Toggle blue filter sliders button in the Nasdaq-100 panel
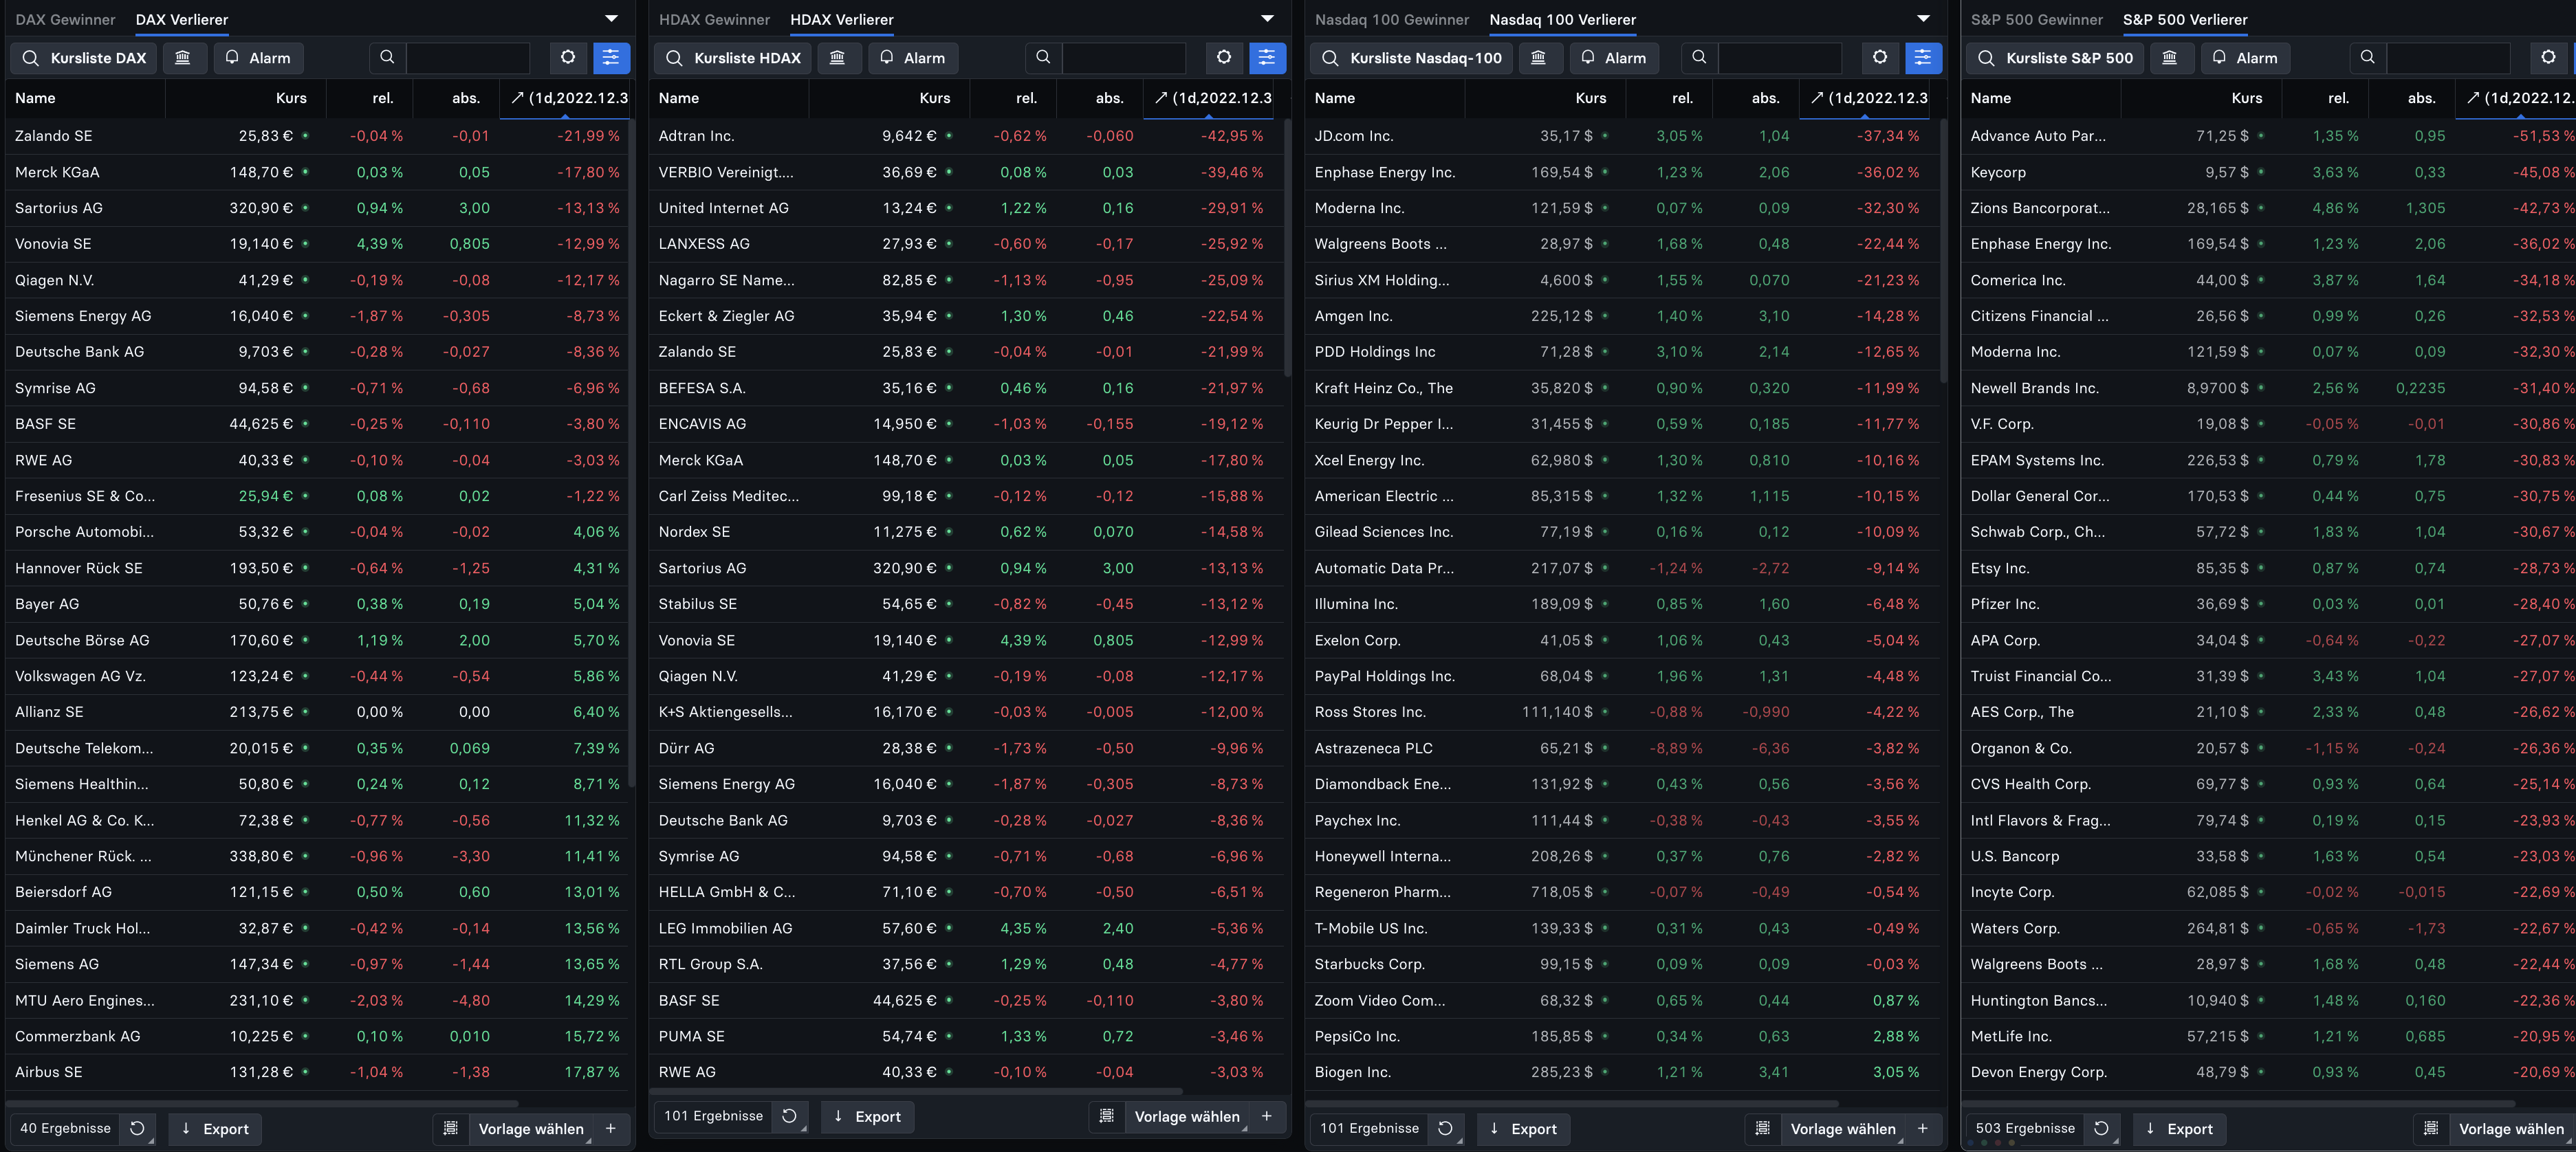 1922,58
